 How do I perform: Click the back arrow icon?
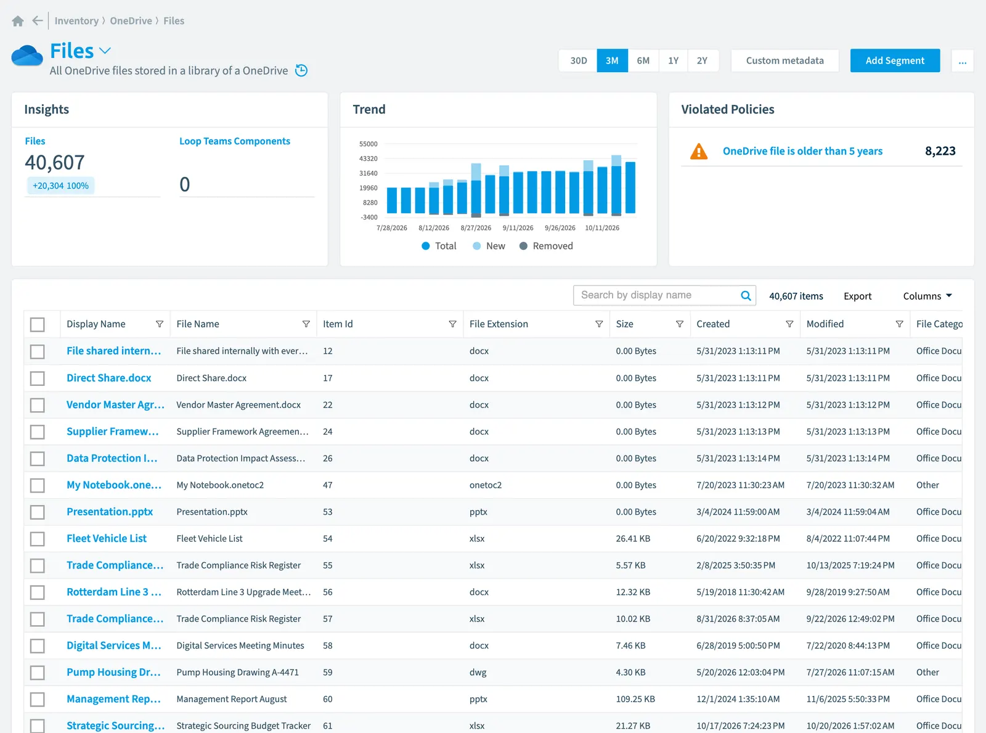[x=38, y=21]
